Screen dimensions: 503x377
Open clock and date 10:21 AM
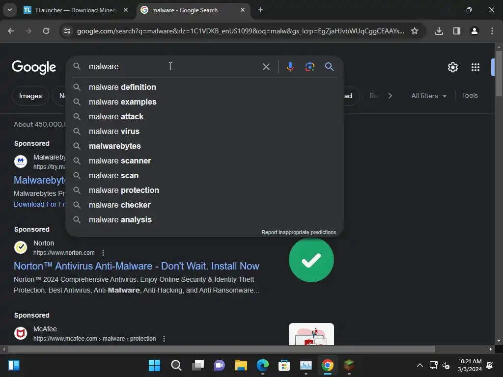[470, 365]
